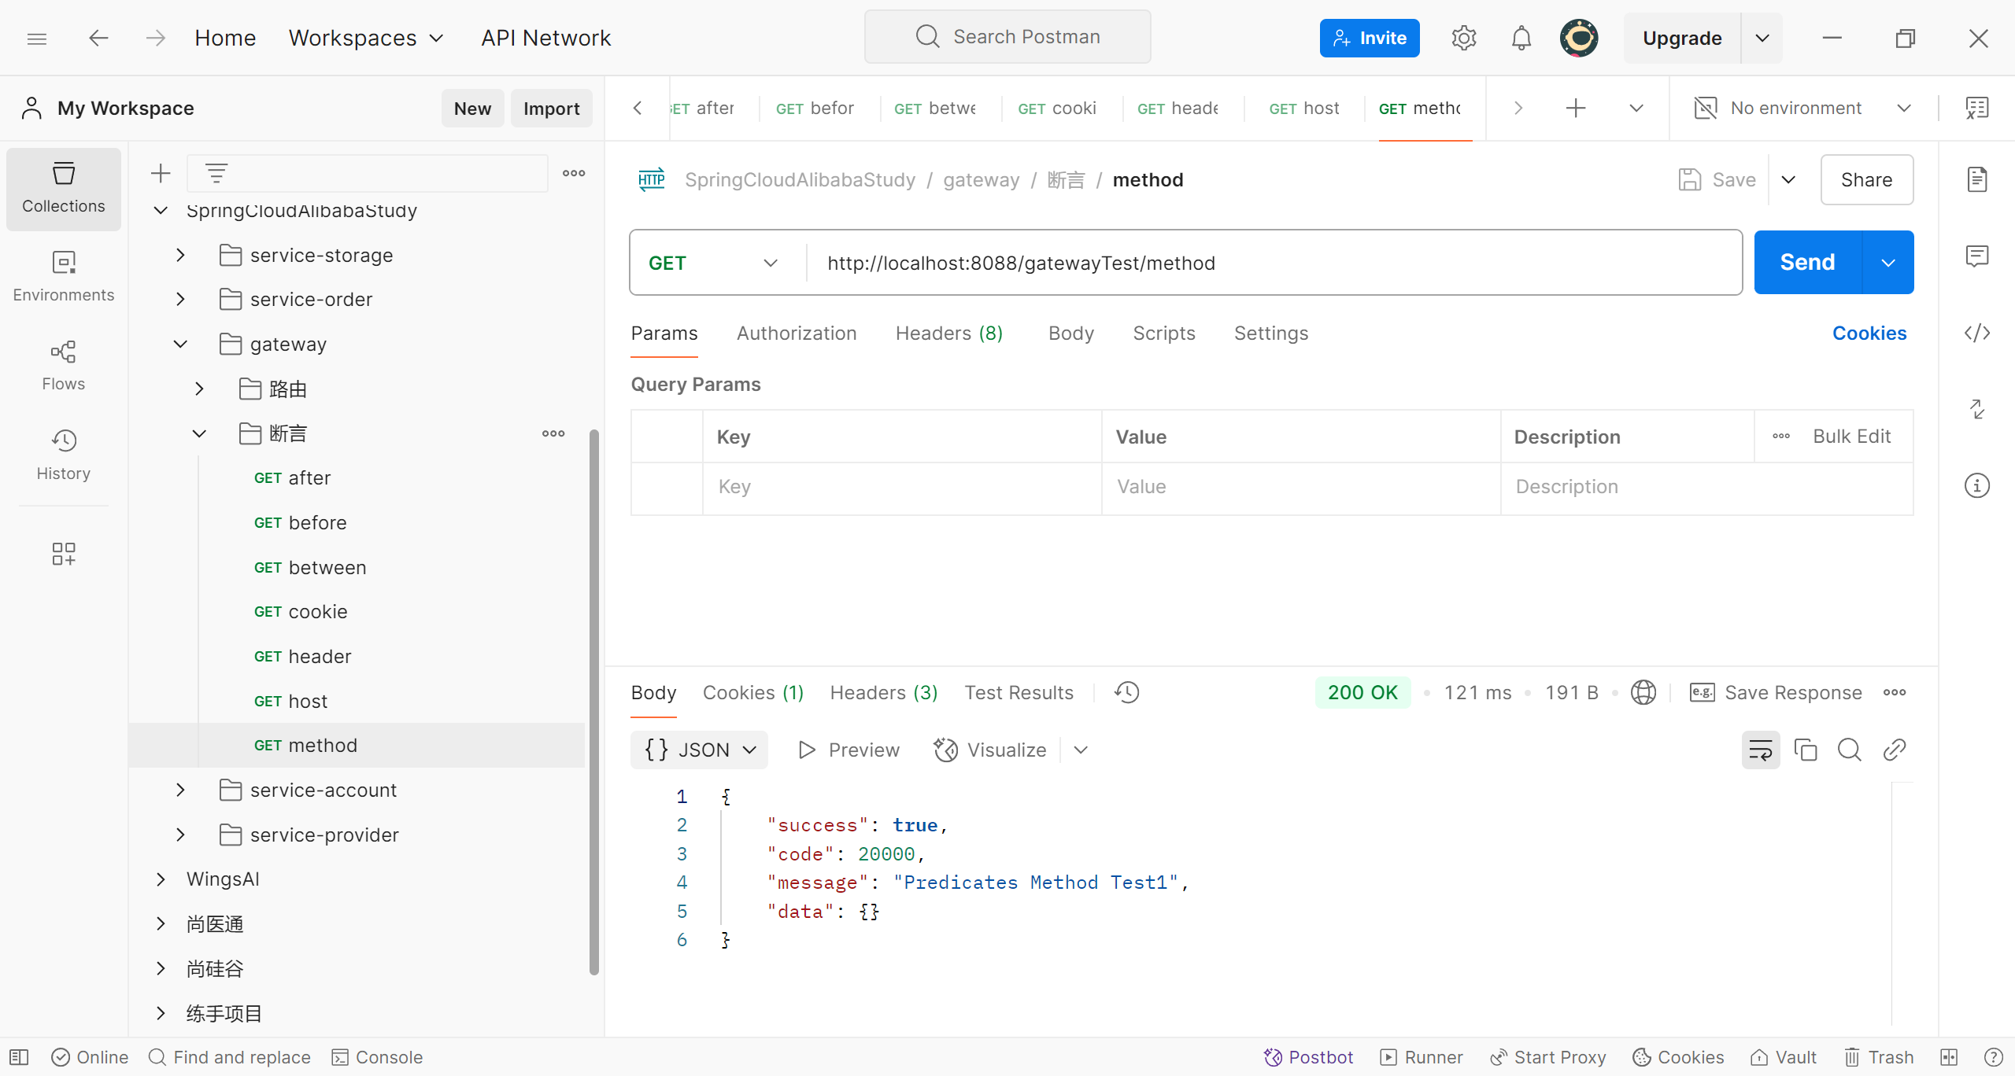Open Postbot from status bar

pyautogui.click(x=1308, y=1056)
